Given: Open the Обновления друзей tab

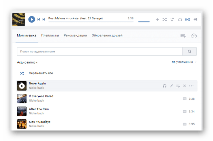Looking at the screenshot, I should (x=107, y=35).
